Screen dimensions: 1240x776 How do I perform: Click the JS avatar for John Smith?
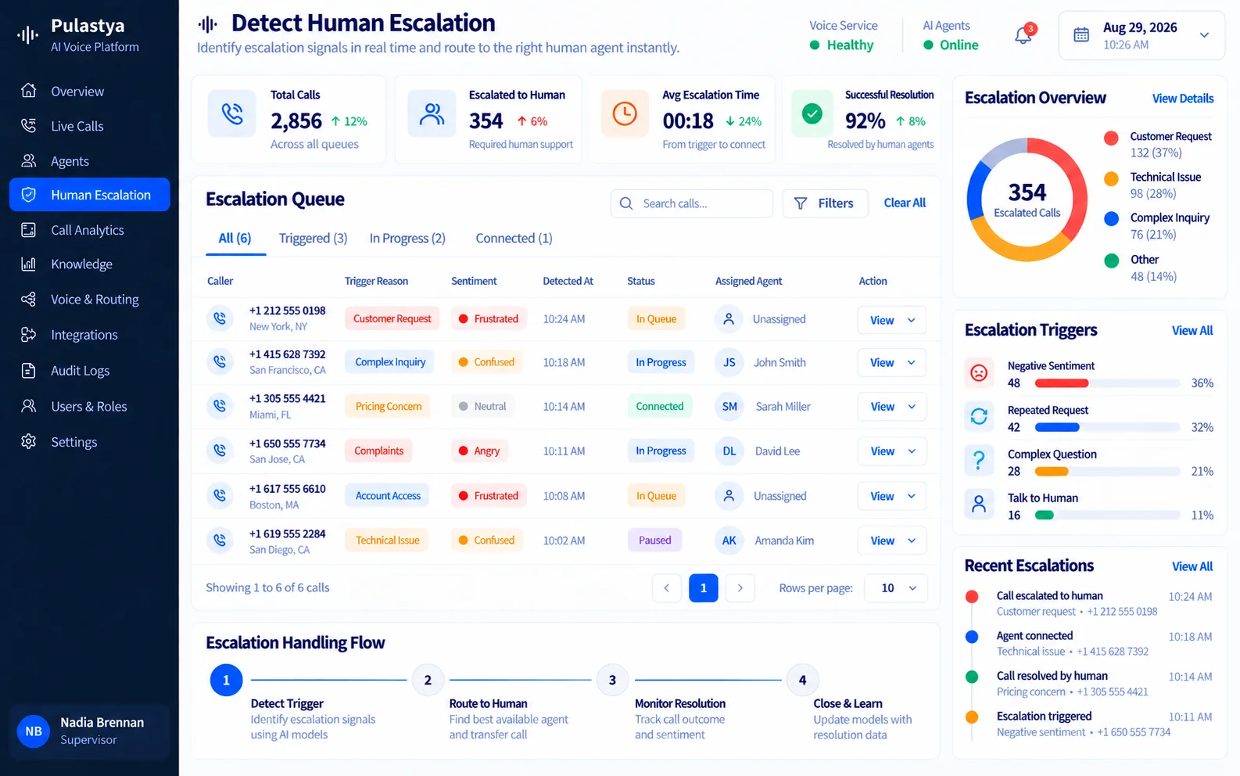(729, 362)
